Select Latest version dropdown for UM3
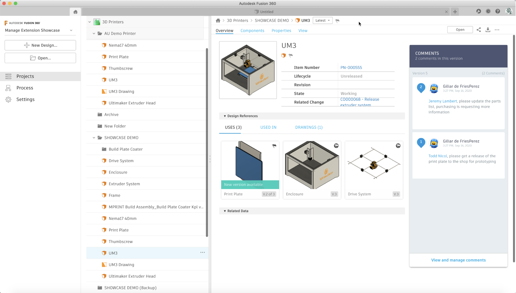The image size is (516, 293). (x=322, y=20)
